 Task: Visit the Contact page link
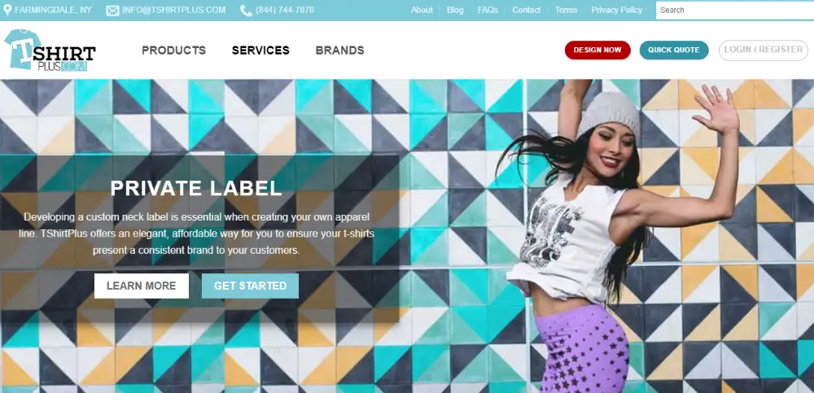click(x=527, y=10)
